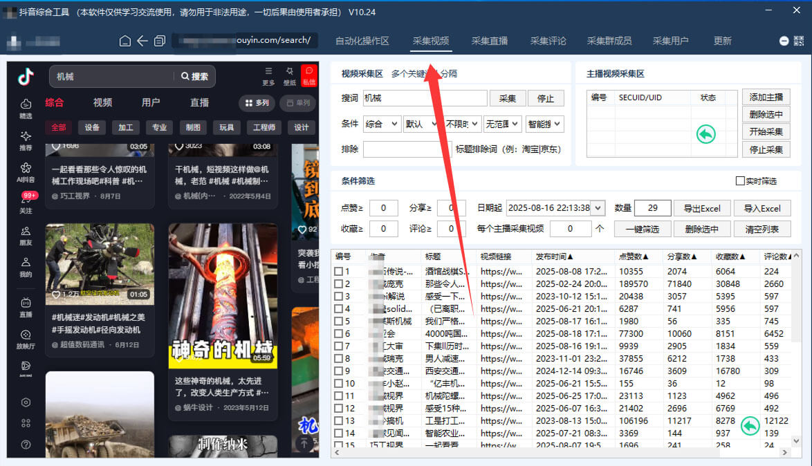Click the green circular back arrow icon
Viewport: 812px width, 466px height.
click(x=705, y=135)
